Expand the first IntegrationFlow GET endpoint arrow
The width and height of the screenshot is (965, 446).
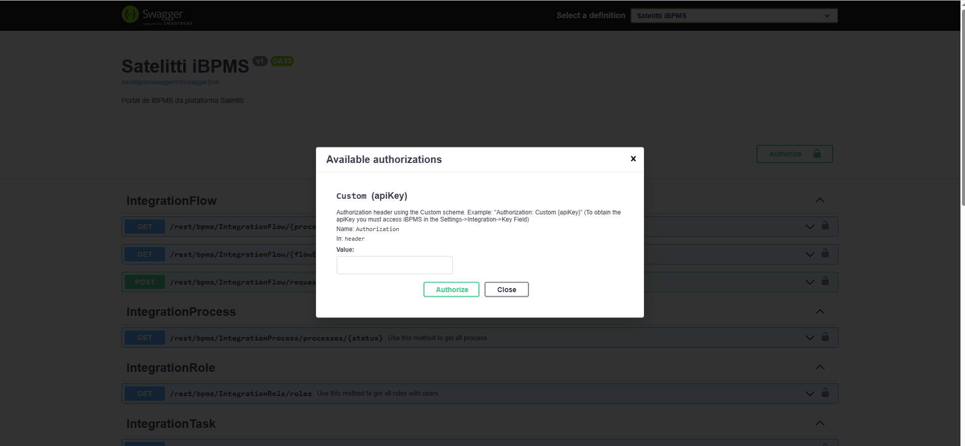click(x=810, y=227)
